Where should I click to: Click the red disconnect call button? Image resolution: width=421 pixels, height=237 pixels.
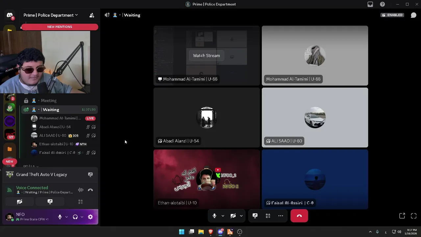click(299, 216)
